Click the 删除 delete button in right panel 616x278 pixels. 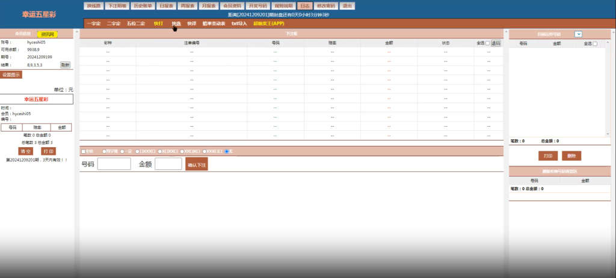click(571, 156)
